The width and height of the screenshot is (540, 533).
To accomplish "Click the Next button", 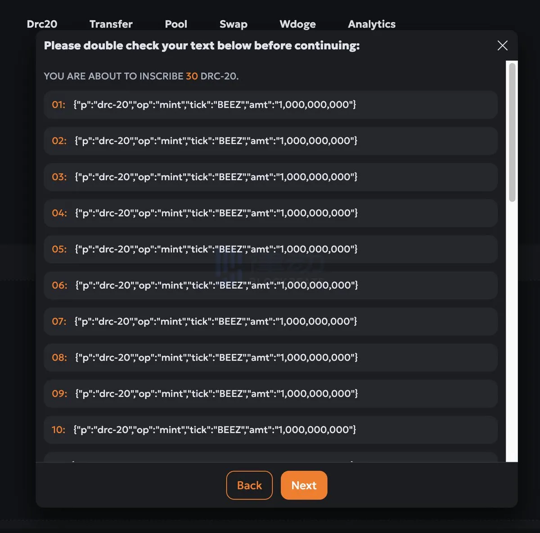I will point(304,485).
